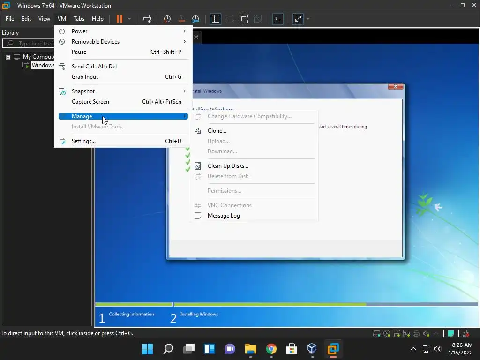
Task: Open the Help menu
Action: tap(97, 19)
